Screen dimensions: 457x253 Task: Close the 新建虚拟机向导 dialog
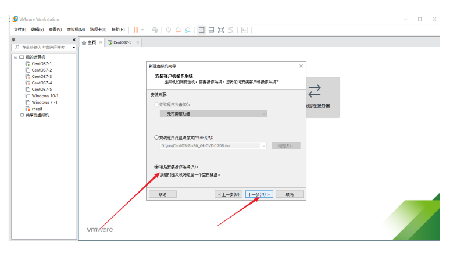[x=301, y=66]
